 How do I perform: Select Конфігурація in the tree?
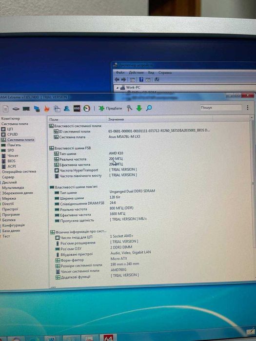pyautogui.click(x=13, y=225)
